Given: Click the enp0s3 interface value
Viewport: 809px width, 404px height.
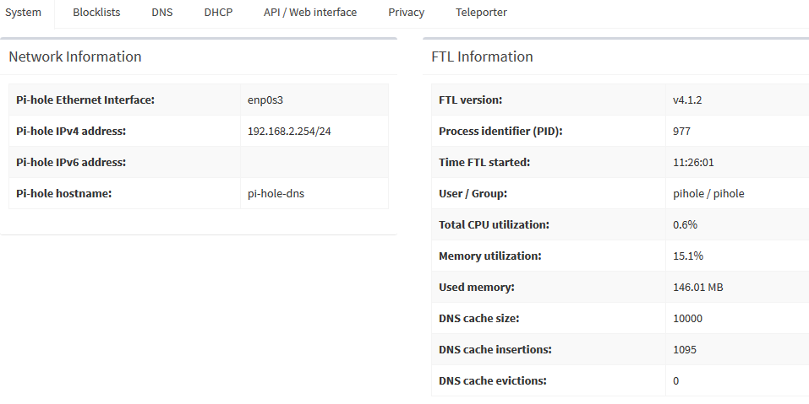Looking at the screenshot, I should 265,100.
